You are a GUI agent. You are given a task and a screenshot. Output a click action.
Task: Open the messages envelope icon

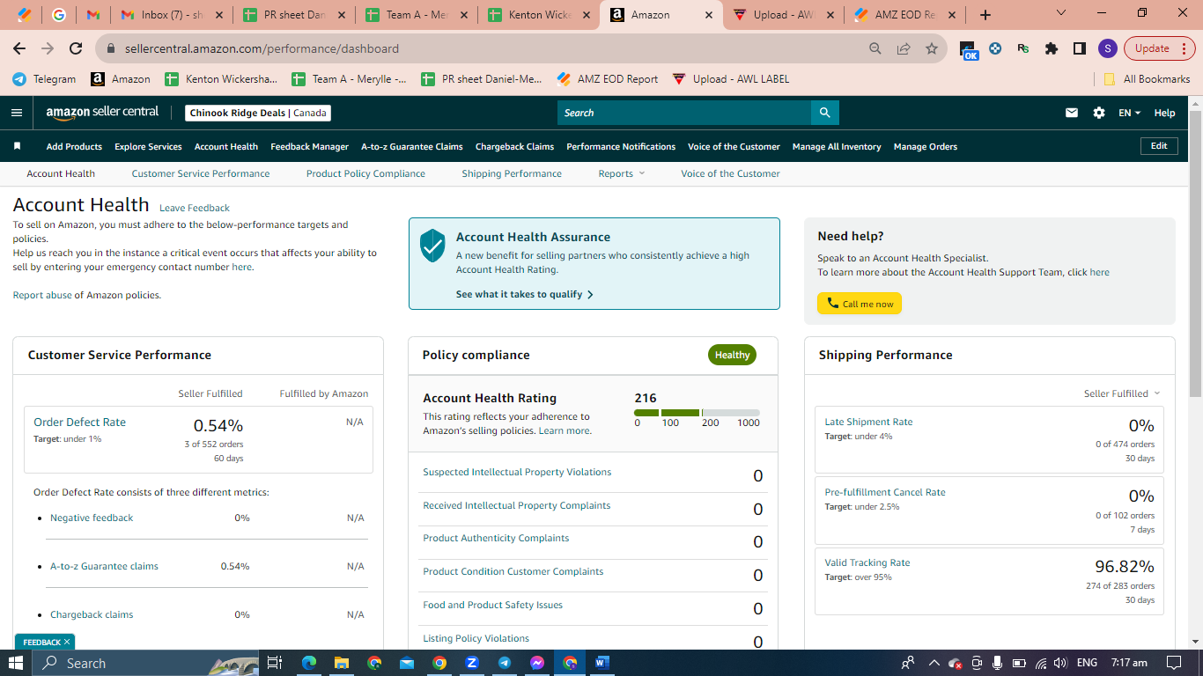pos(1072,113)
